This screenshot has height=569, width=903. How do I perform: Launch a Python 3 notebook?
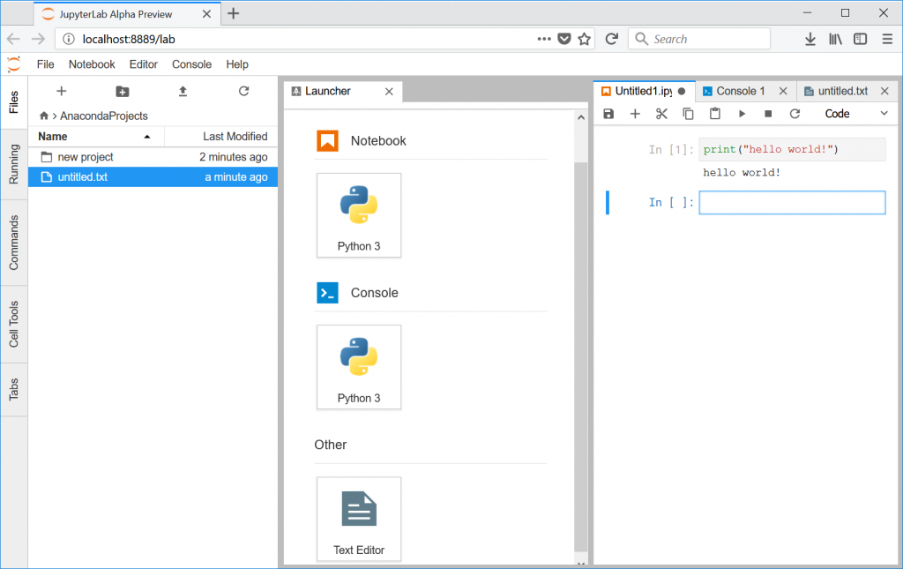tap(359, 214)
